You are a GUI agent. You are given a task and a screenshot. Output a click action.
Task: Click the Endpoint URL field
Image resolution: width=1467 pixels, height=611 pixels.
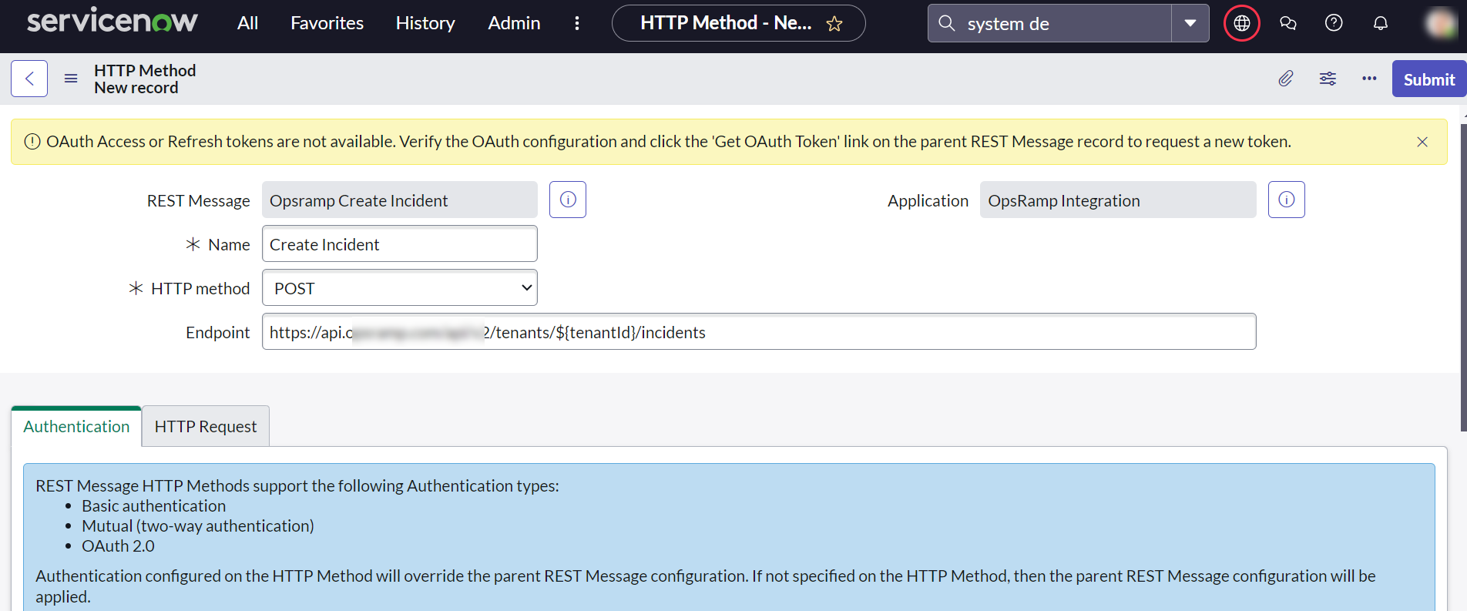(759, 332)
